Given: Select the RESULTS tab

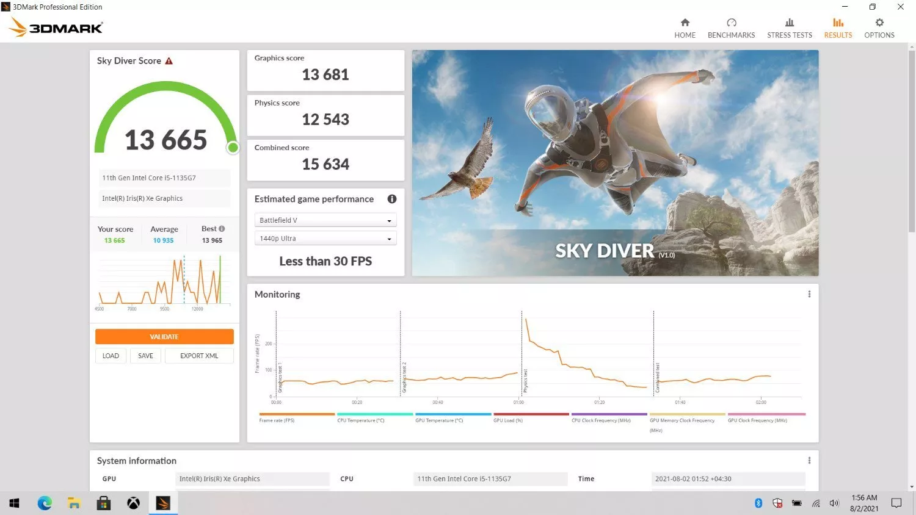Looking at the screenshot, I should [838, 28].
